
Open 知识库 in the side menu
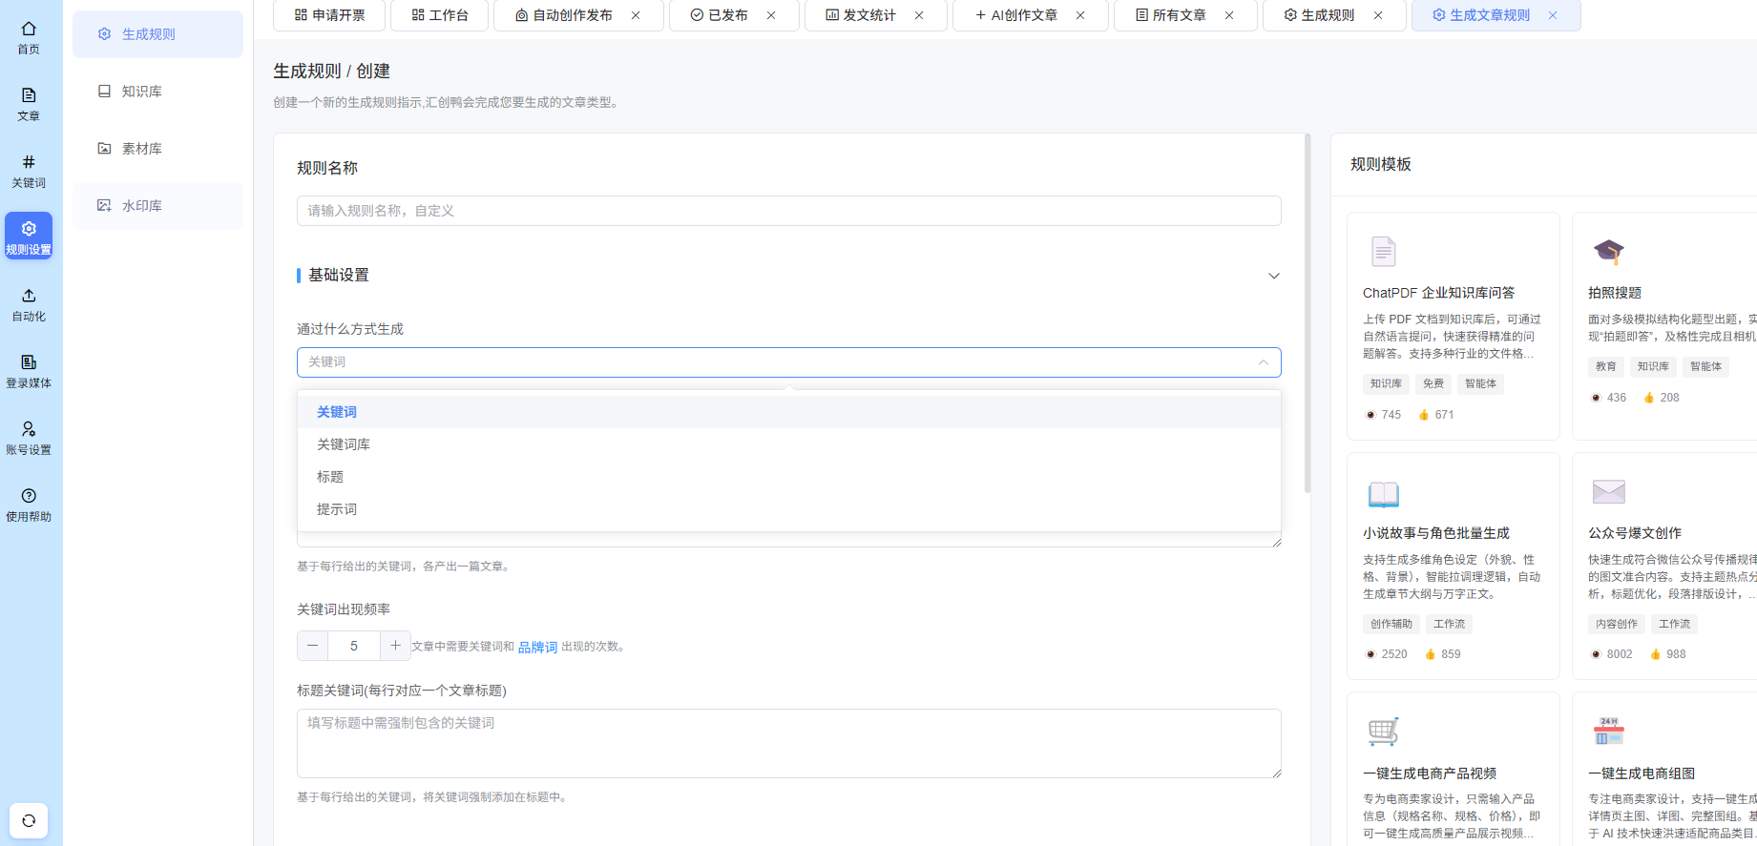point(142,92)
